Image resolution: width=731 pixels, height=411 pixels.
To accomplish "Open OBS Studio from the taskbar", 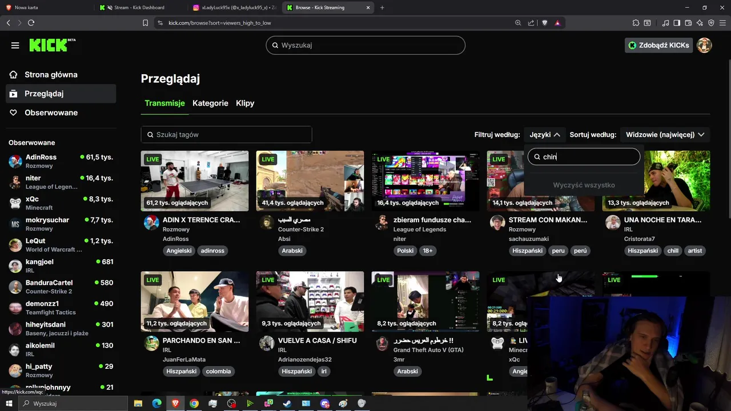I will (231, 404).
